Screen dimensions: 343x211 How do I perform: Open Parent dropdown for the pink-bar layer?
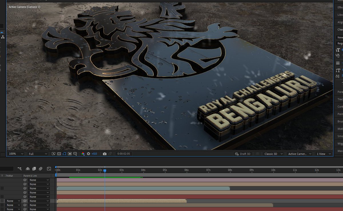[39, 180]
